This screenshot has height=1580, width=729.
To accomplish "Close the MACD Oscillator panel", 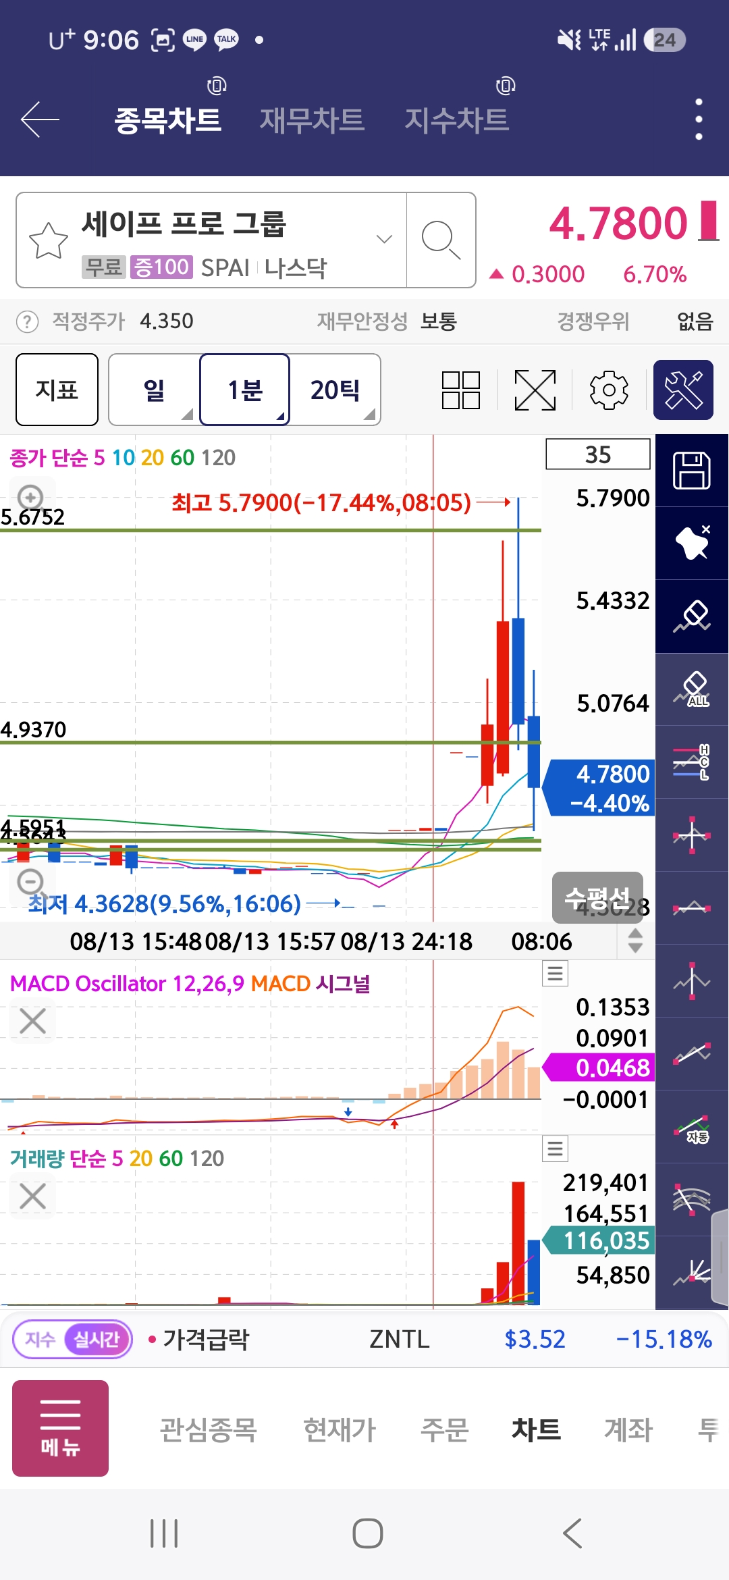I will [32, 1021].
